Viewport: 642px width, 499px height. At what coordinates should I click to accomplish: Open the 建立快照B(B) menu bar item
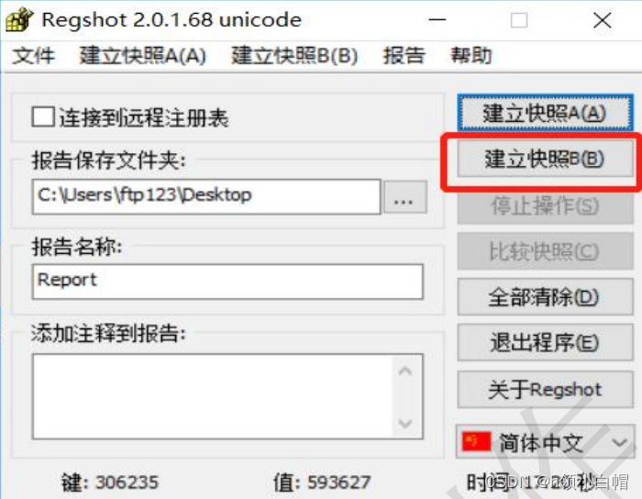[x=294, y=56]
